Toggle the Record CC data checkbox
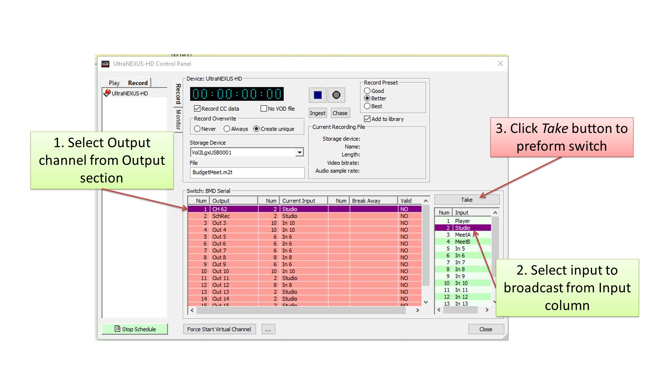 click(x=197, y=109)
